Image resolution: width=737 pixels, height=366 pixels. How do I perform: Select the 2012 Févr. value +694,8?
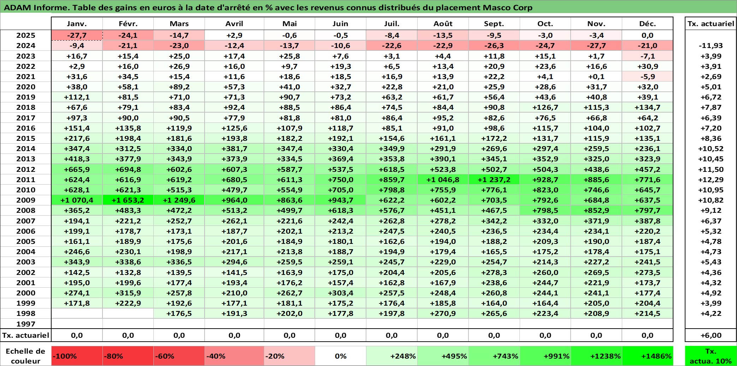click(x=128, y=169)
